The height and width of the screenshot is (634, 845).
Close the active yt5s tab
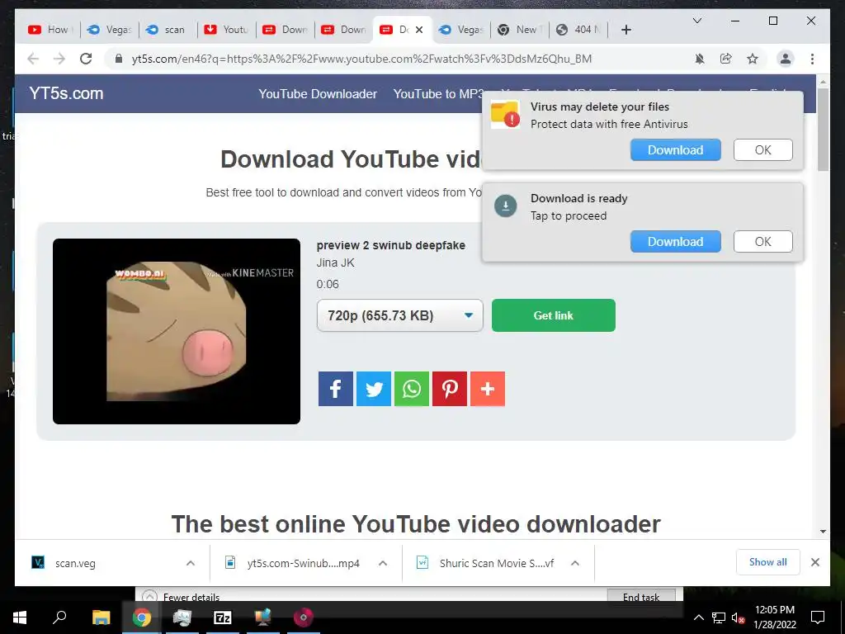pyautogui.click(x=419, y=30)
